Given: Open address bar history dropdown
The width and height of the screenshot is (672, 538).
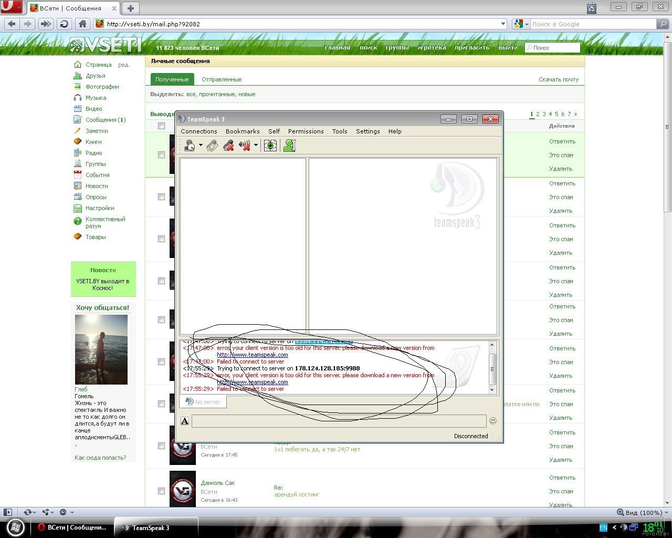Looking at the screenshot, I should click(x=503, y=24).
